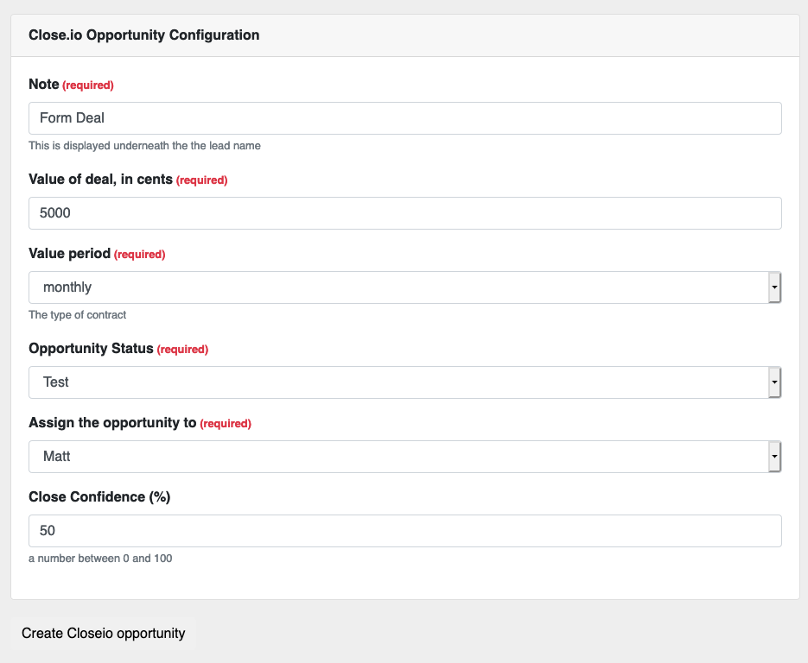This screenshot has width=808, height=663.
Task: Click Create Closeio opportunity button
Action: click(103, 633)
